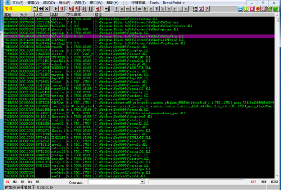Click the Trace into toolbar icon

[x=84, y=9]
